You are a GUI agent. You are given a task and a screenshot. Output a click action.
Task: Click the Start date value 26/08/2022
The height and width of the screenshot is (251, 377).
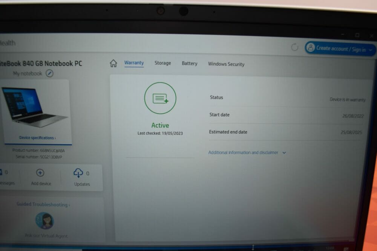[x=353, y=116]
